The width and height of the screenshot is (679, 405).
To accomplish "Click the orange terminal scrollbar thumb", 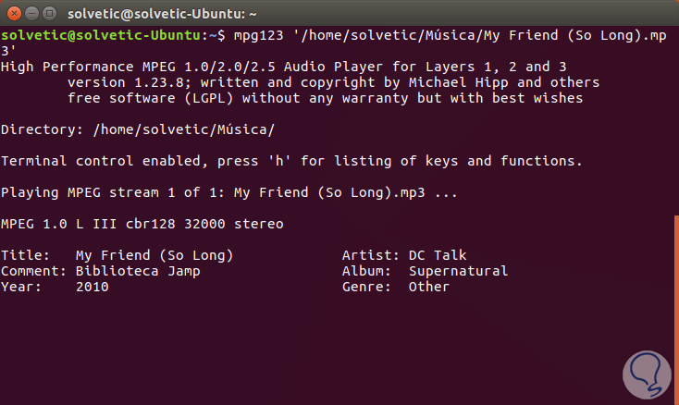I will [x=675, y=305].
